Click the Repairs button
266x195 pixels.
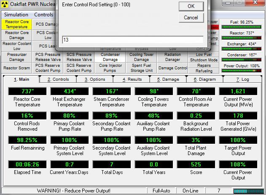[x=204, y=66]
